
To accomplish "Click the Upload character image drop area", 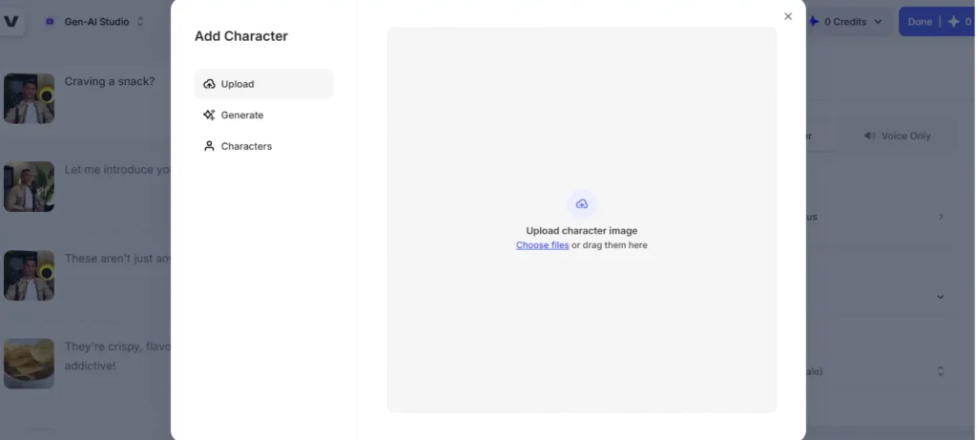I will pyautogui.click(x=581, y=315).
